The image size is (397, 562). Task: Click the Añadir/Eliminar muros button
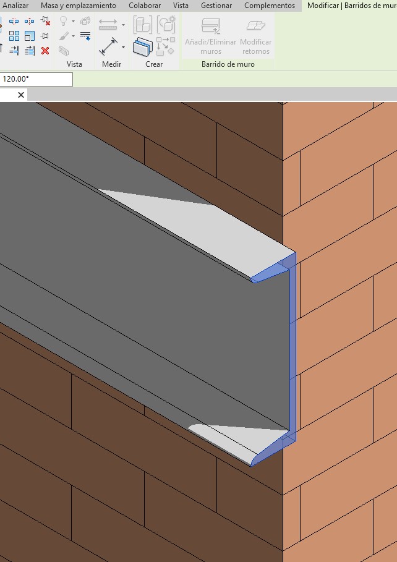pyautogui.click(x=210, y=36)
